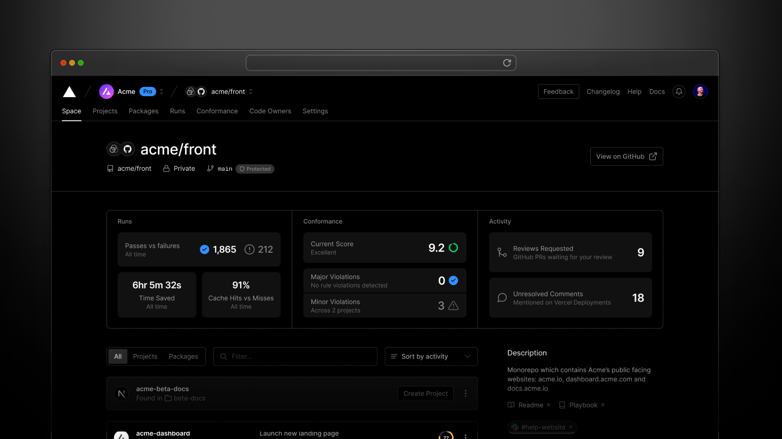Click the magnifier icon in the Filter field
The image size is (782, 439).
[x=223, y=357]
